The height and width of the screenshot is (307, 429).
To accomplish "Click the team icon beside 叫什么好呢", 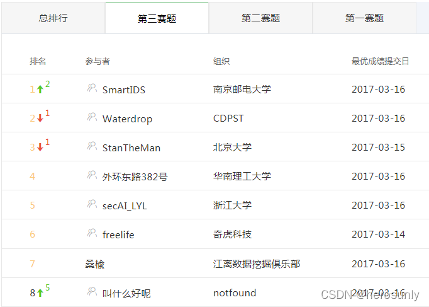I will click(92, 292).
